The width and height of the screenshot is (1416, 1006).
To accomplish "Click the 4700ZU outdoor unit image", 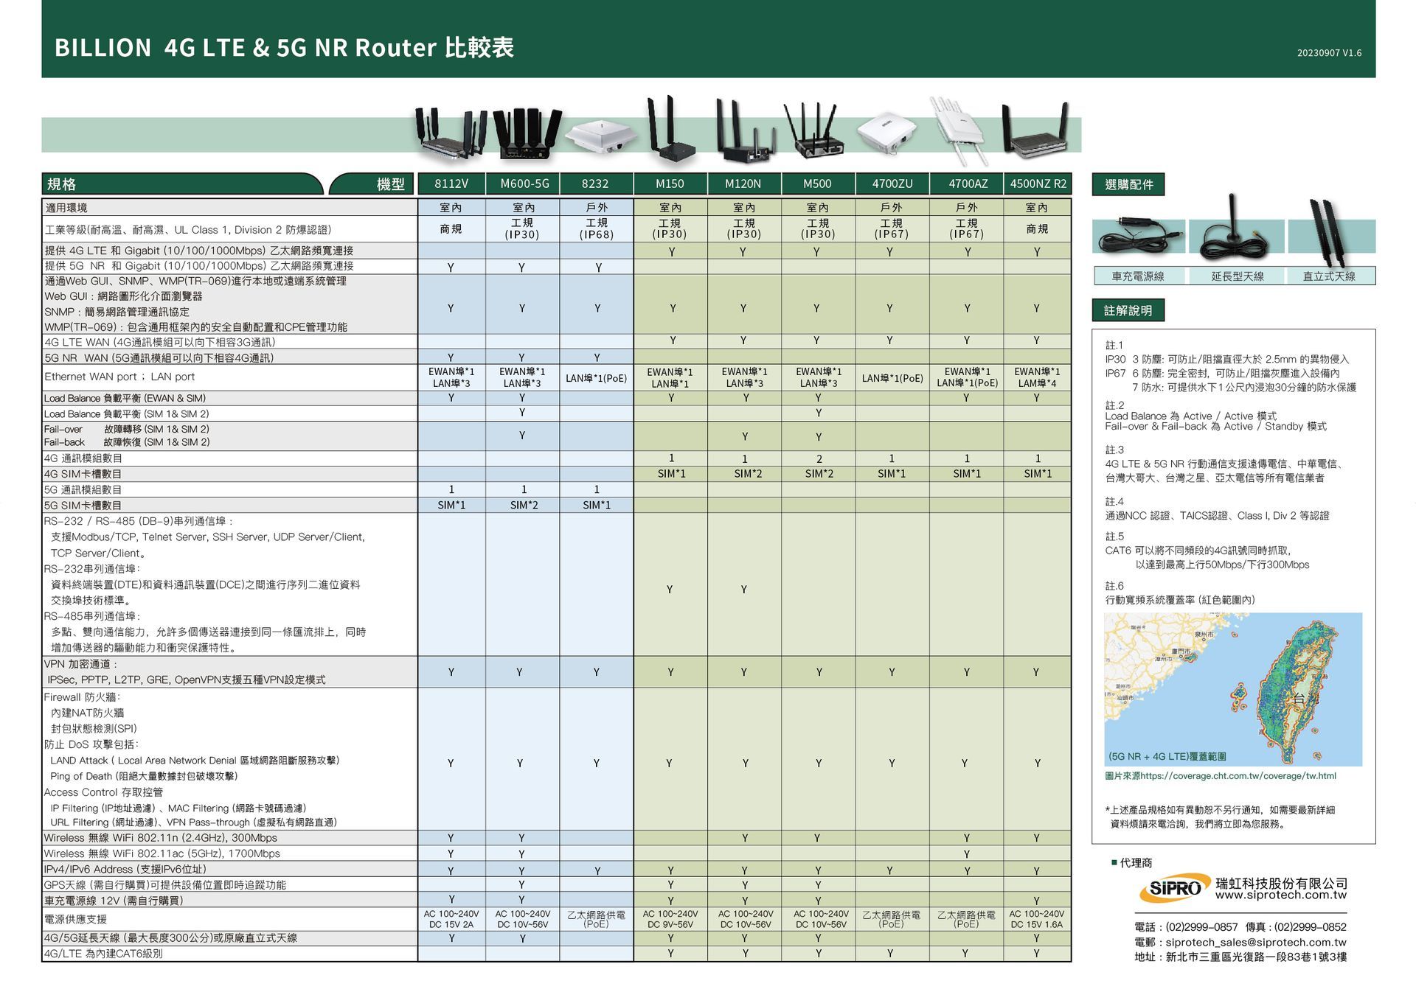I will 887,133.
